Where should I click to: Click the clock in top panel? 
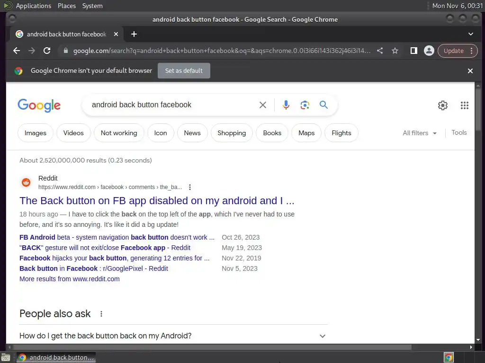coord(457,6)
